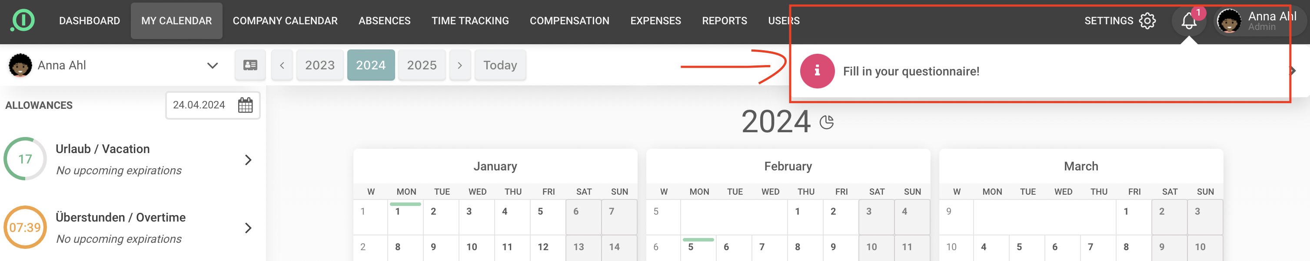Switch to the Time Tracking tab
The height and width of the screenshot is (261, 1310).
(x=470, y=21)
